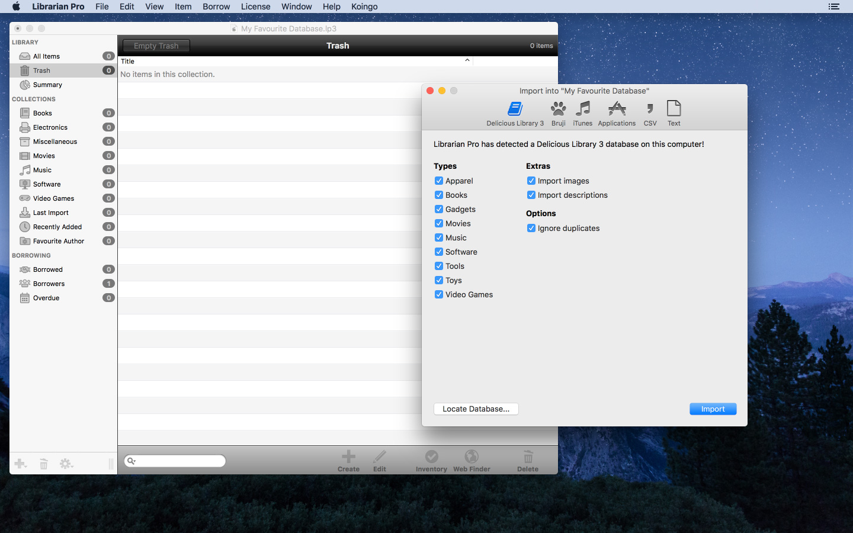Click the Title column header

click(x=296, y=61)
